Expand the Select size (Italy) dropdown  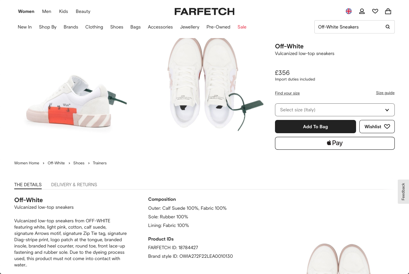point(335,110)
